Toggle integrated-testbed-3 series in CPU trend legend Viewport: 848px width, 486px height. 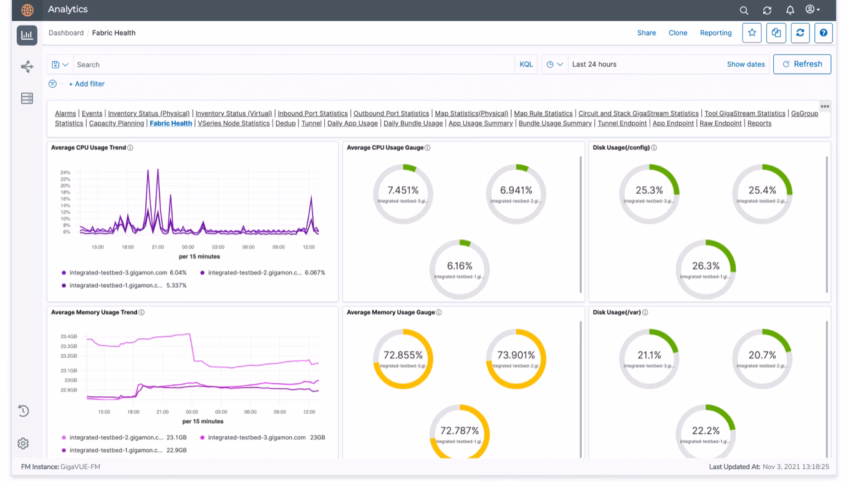pos(118,272)
